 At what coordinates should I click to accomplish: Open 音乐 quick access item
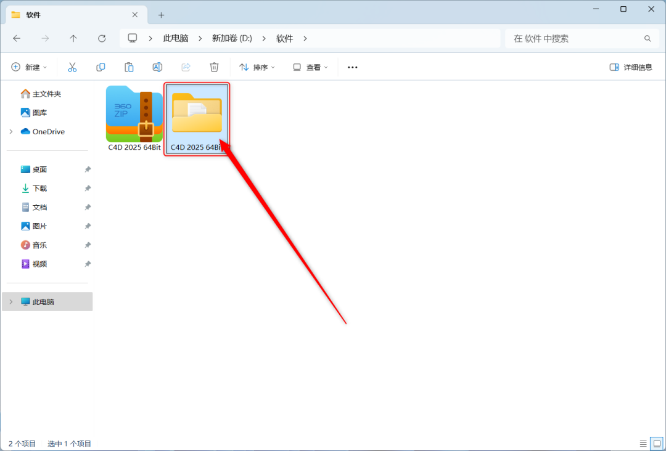[34, 245]
